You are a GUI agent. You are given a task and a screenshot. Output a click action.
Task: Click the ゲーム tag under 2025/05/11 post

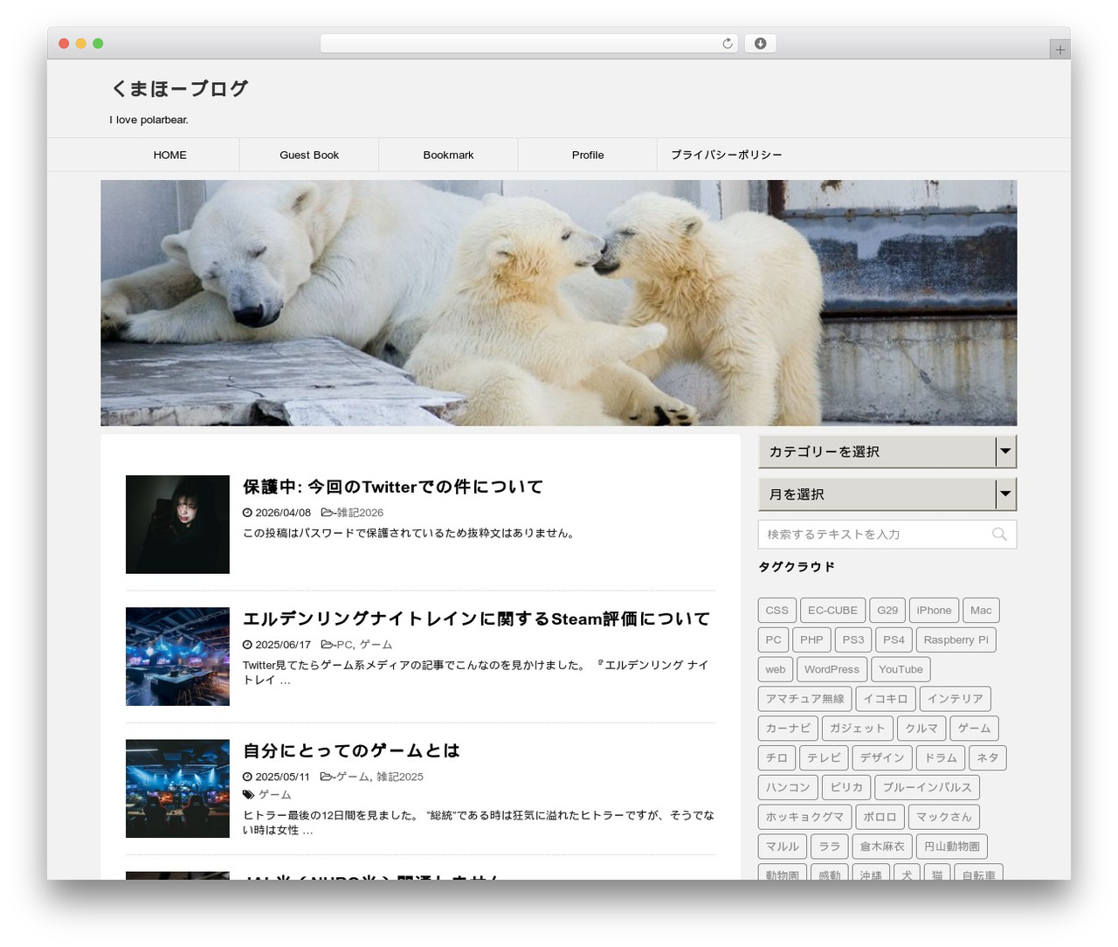pyautogui.click(x=275, y=794)
